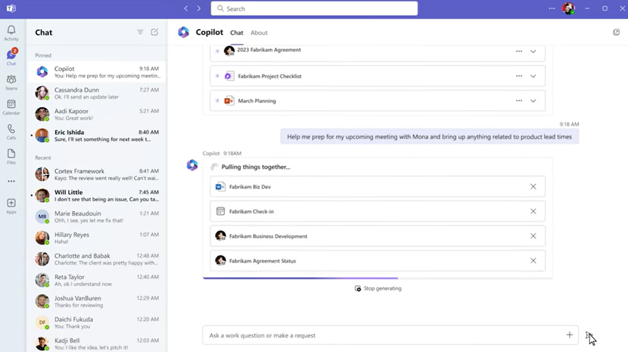628x352 pixels.
Task: Open chat with Aadi Kapoor
Action: tap(97, 114)
